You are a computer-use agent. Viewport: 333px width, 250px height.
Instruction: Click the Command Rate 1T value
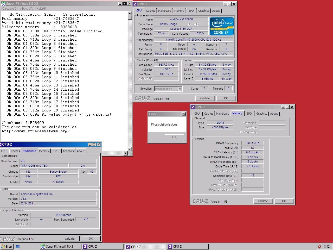pyautogui.click(x=252, y=176)
